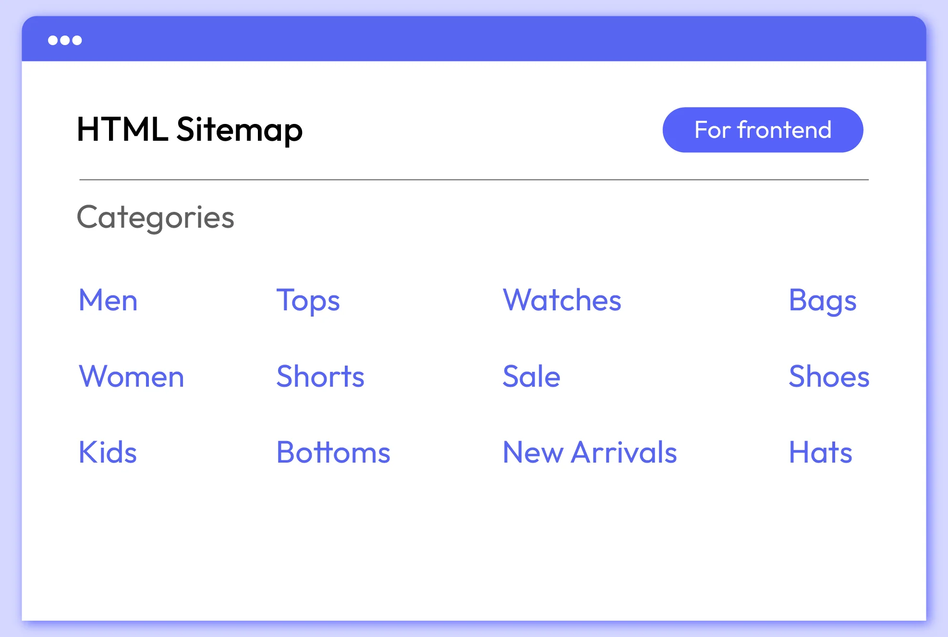The height and width of the screenshot is (637, 948).
Task: Select the Tops category link
Action: pos(308,300)
